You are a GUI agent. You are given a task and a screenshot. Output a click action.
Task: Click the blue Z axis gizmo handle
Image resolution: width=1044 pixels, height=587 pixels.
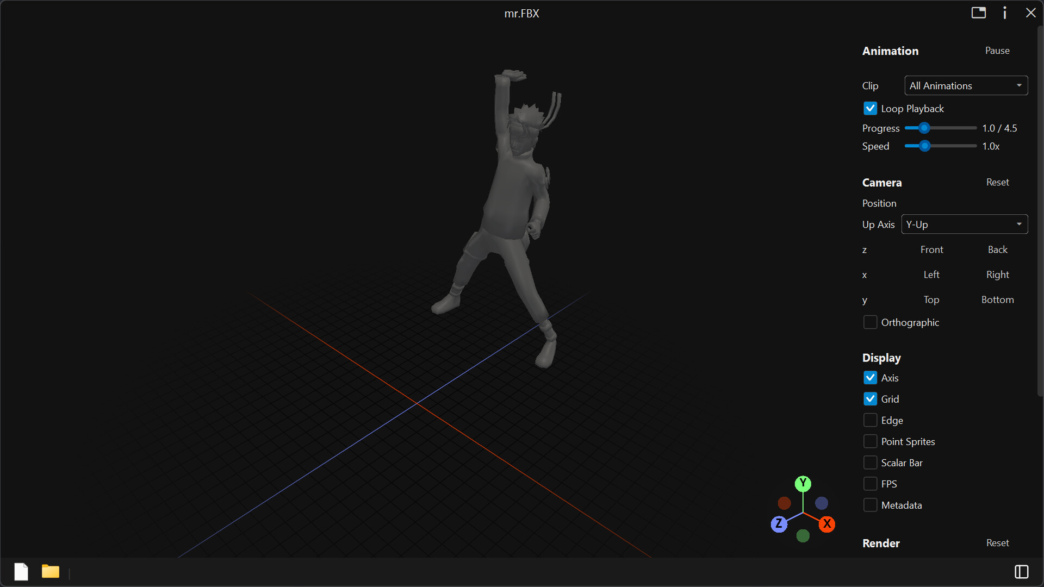779,524
